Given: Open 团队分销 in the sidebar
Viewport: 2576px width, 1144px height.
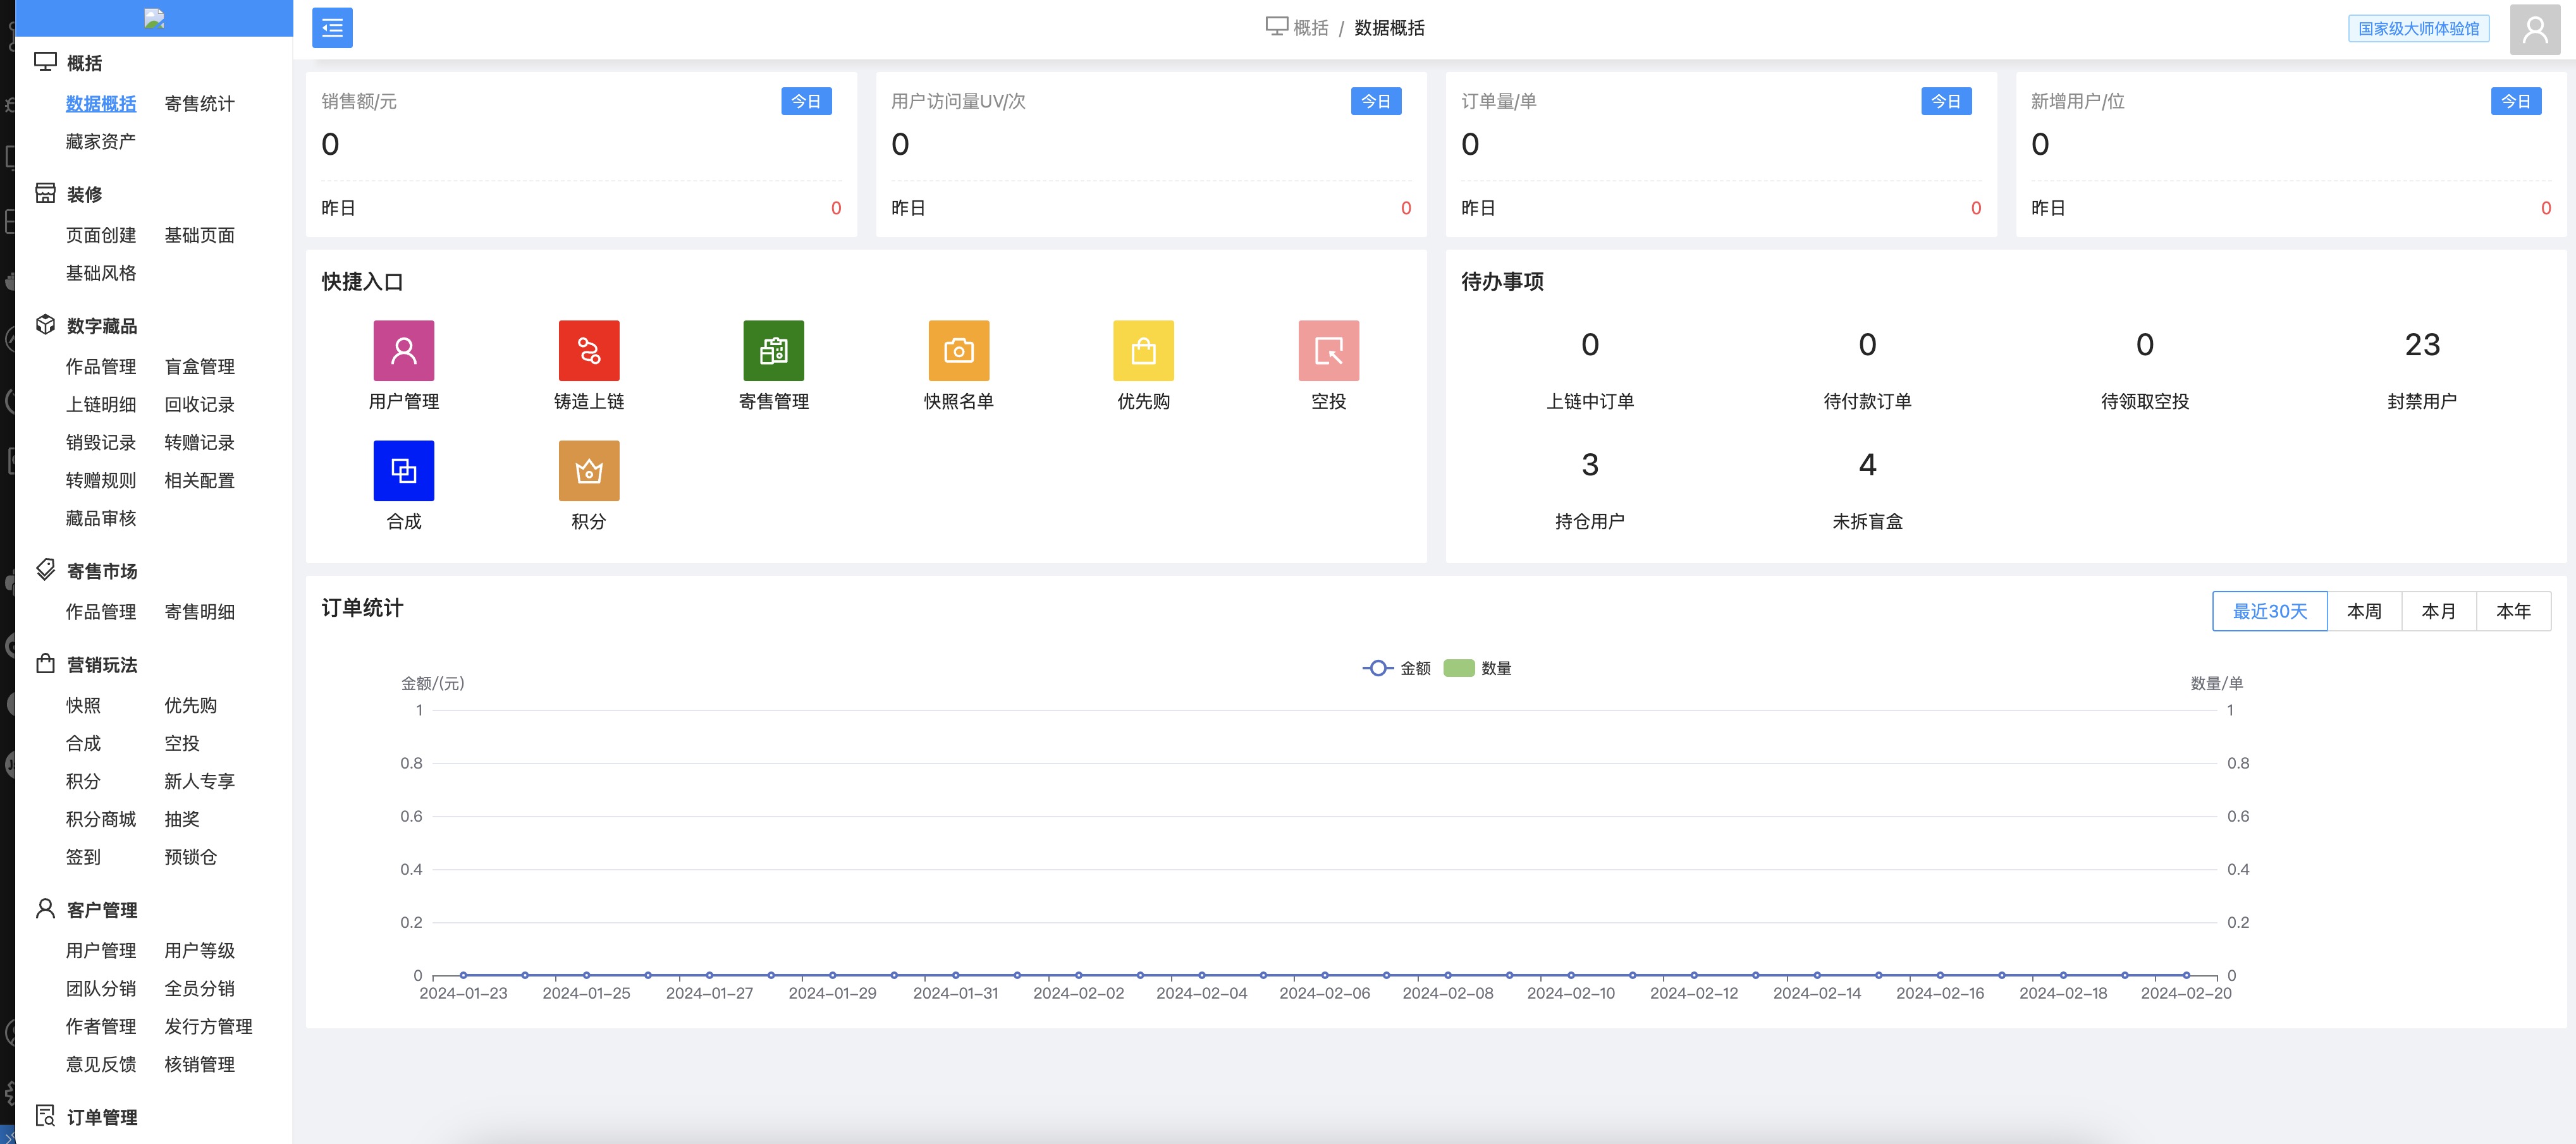Looking at the screenshot, I should pyautogui.click(x=101, y=989).
